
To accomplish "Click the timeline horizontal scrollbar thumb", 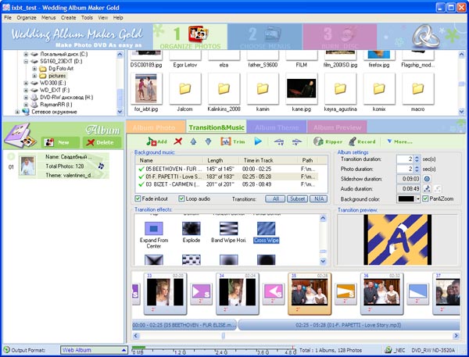I will 223,336.
